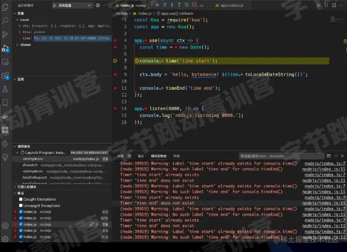Open the Accounts menu in activity bar
Screen dimensions: 347x252
[5, 225]
